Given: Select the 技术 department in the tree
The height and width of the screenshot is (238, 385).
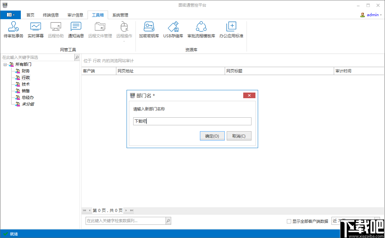Looking at the screenshot, I should click(x=25, y=84).
